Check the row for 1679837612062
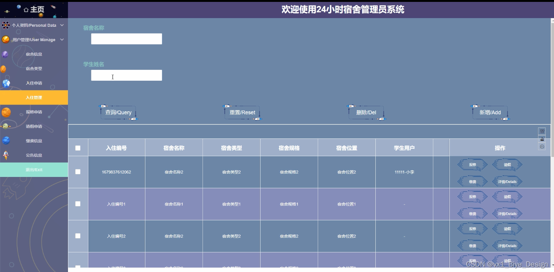Screen dimensions: 554x272 tap(78, 172)
